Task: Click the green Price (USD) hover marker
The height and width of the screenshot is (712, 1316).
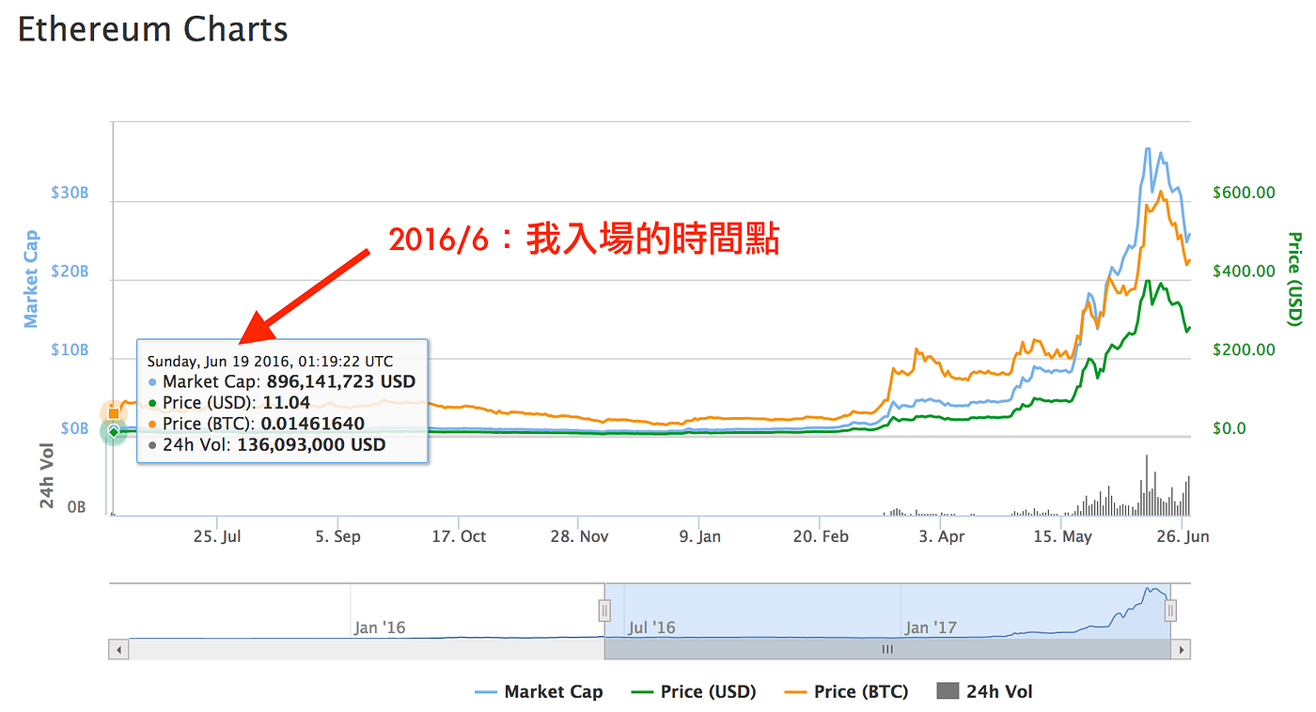Action: pyautogui.click(x=114, y=432)
